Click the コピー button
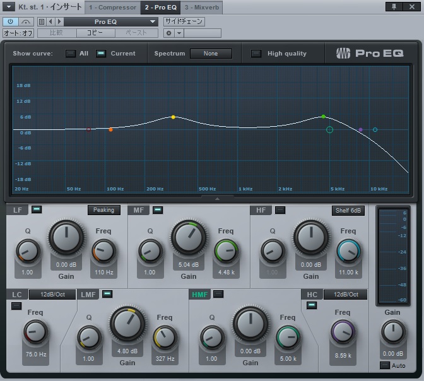Viewport: 424px width, 381px height. (x=95, y=33)
